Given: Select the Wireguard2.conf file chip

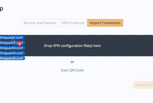Looking at the screenshot, I should 6,43.
